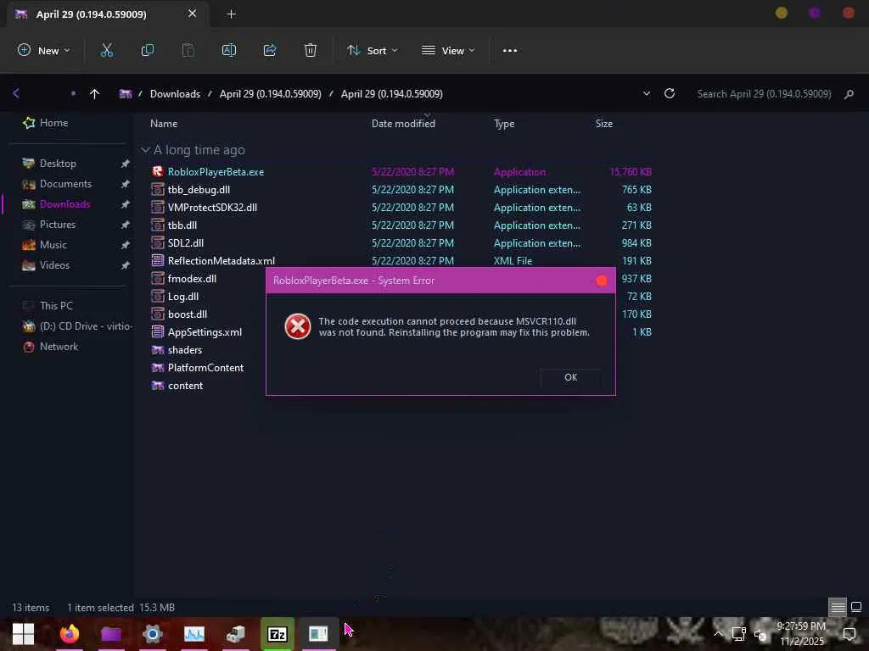Sort by the Type column header
Screen dimensions: 869x651
pyautogui.click(x=504, y=124)
